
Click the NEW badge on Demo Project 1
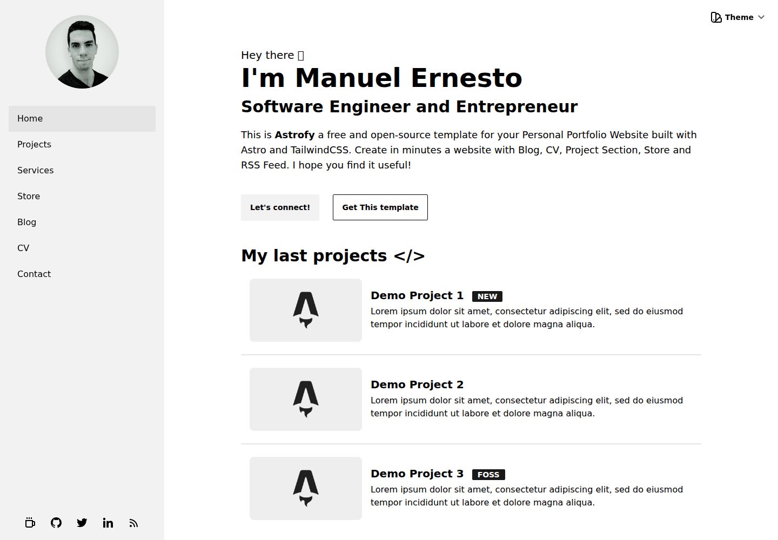pos(487,296)
